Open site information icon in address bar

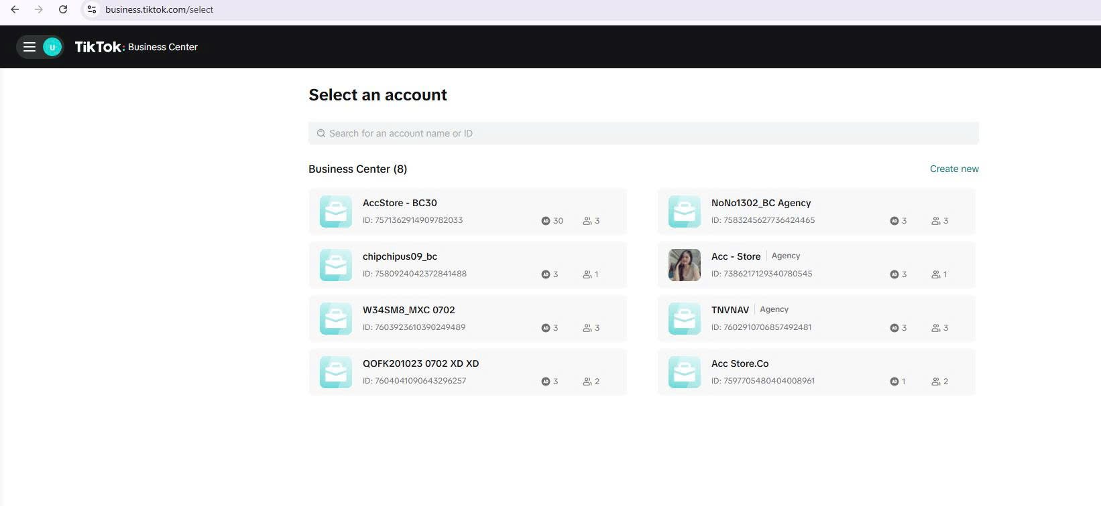click(92, 9)
